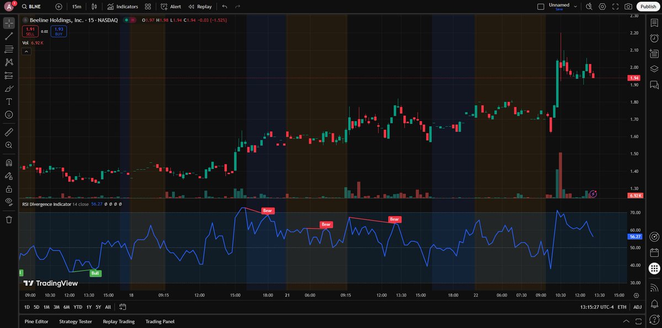Select the 1D date range
The image size is (662, 328).
tap(27, 307)
